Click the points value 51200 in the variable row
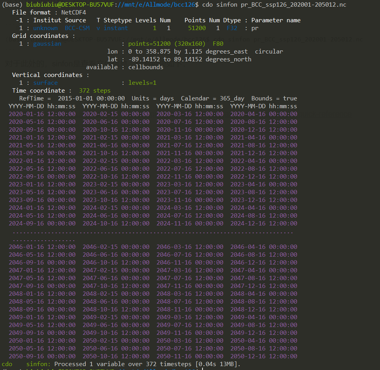The width and height of the screenshot is (380, 370). pos(197,28)
